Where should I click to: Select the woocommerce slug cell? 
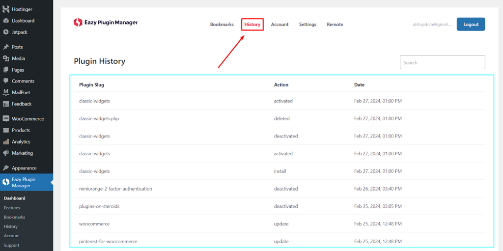94,223
